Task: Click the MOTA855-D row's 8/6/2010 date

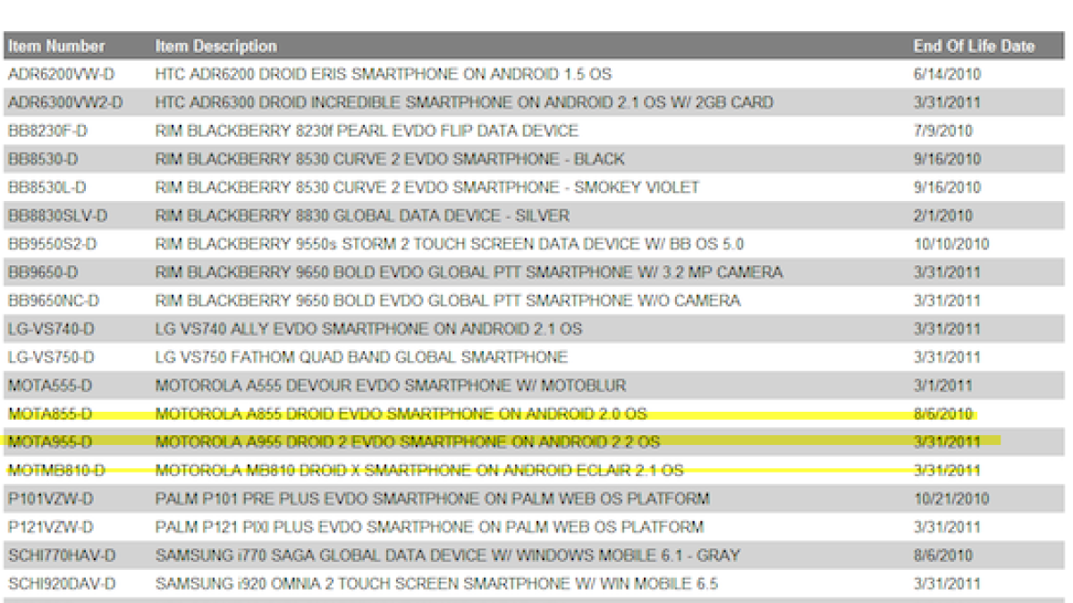Action: (x=943, y=415)
